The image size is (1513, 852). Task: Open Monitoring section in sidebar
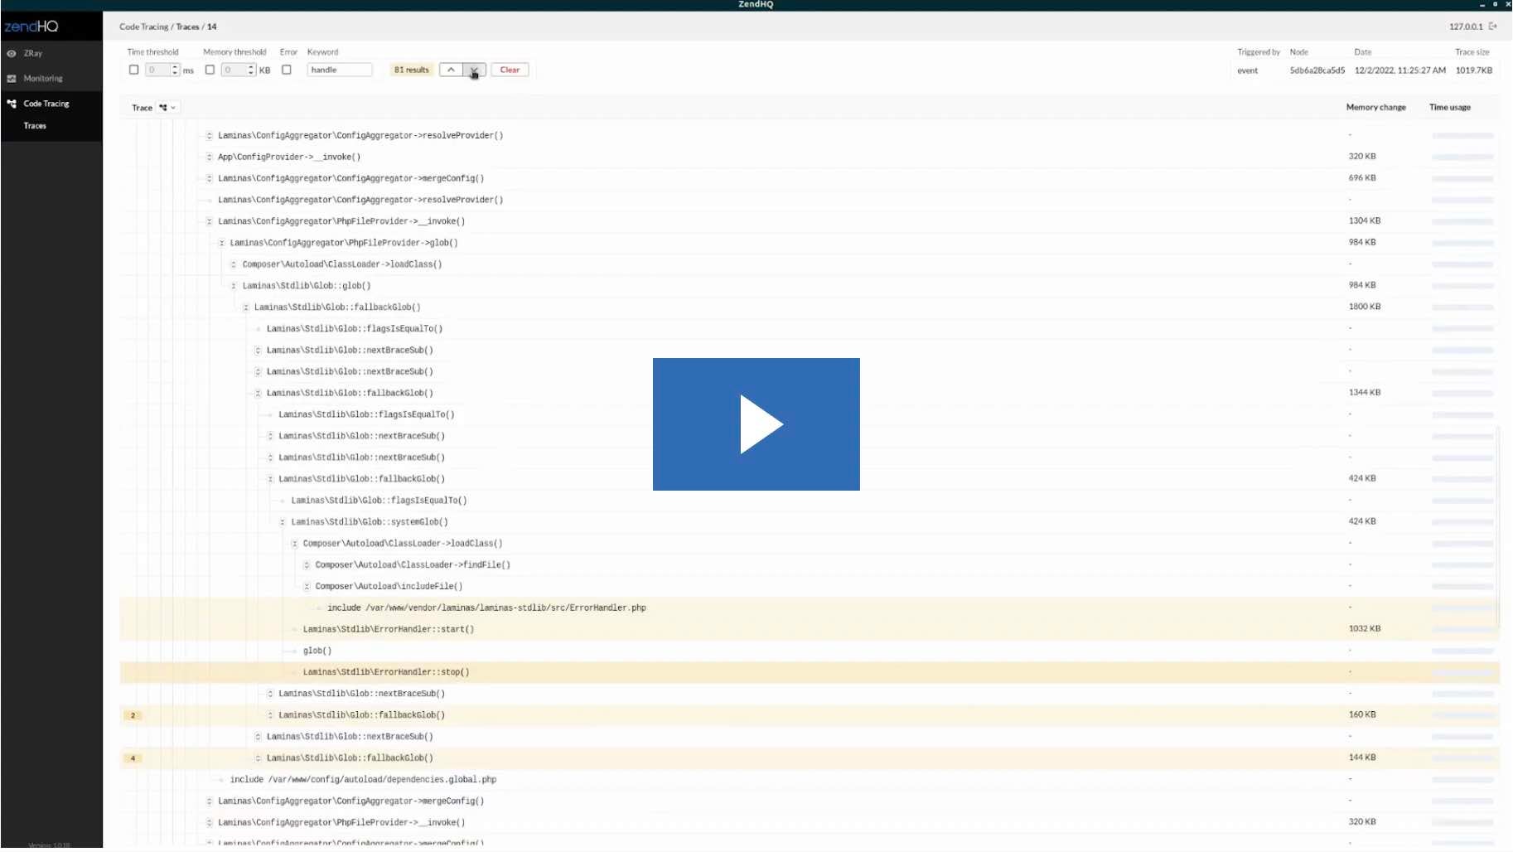point(43,79)
